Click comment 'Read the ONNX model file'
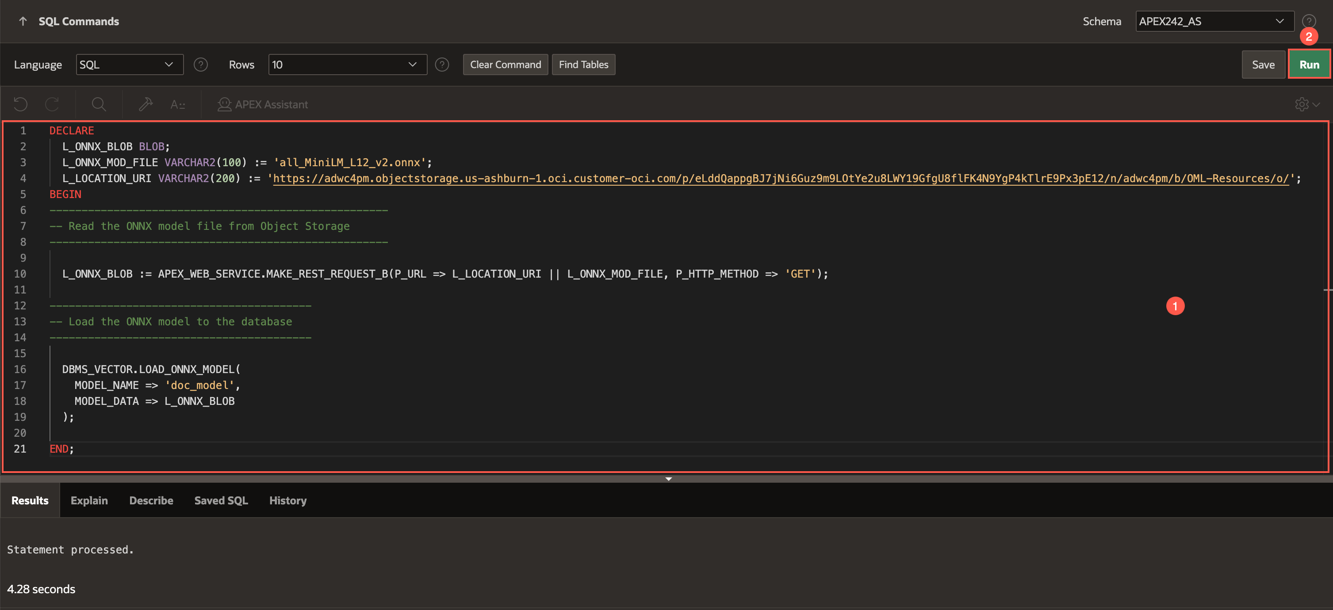Viewport: 1333px width, 610px height. 199,226
